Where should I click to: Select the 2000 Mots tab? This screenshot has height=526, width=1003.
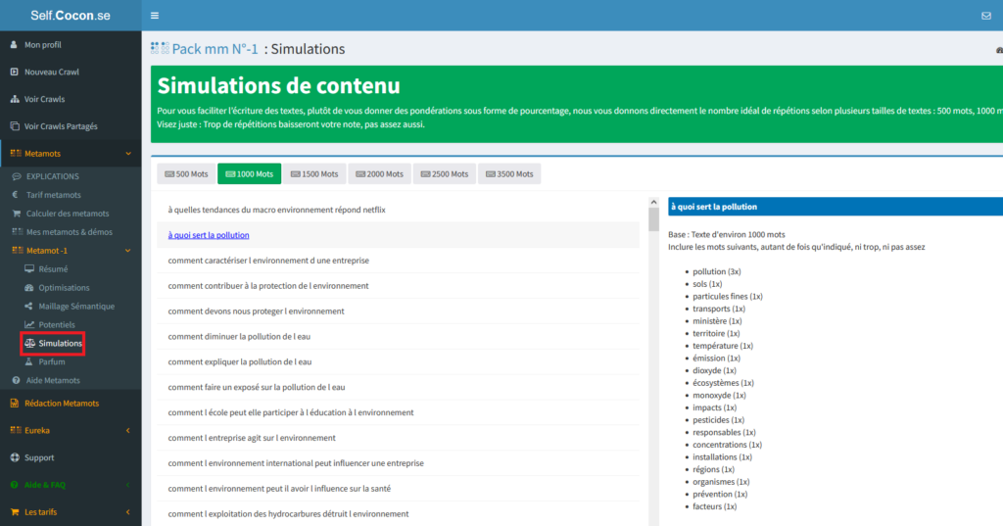[378, 173]
